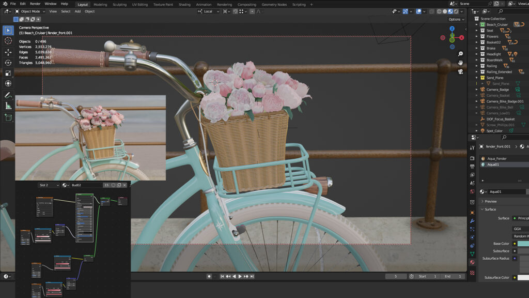The height and width of the screenshot is (298, 529).
Task: Expand the Flowers collection in outliner
Action: [x=477, y=36]
